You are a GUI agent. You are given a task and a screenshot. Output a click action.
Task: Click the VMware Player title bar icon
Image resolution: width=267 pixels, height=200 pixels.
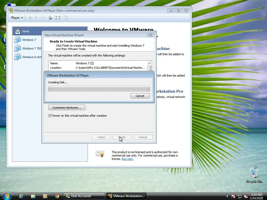(x=11, y=10)
